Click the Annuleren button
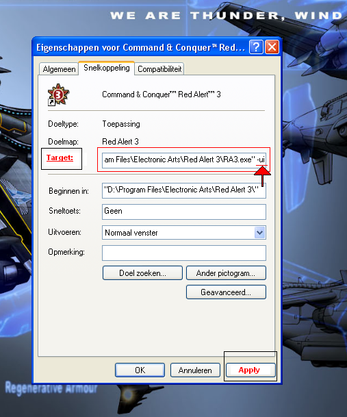Image resolution: width=347 pixels, height=417 pixels. (x=195, y=370)
